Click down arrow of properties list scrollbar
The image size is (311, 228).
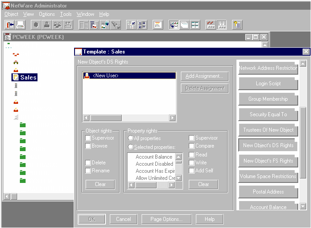pos(179,178)
